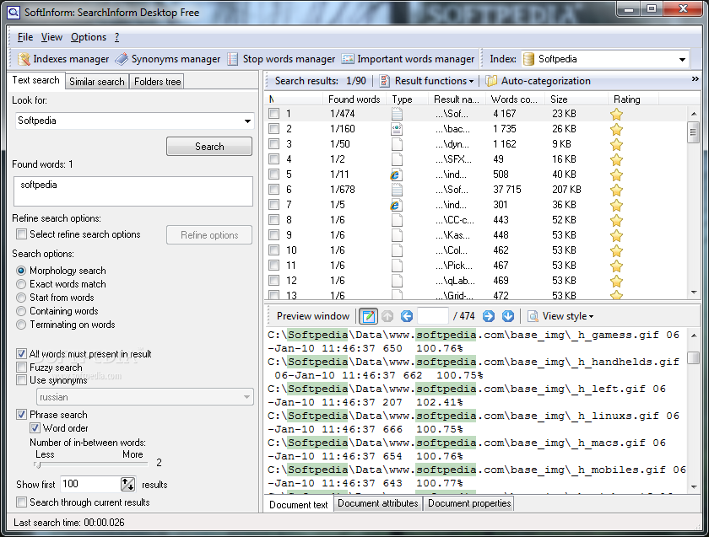Expand toolbar overflow chevron at right
Screen dimensions: 709x537
click(695, 79)
